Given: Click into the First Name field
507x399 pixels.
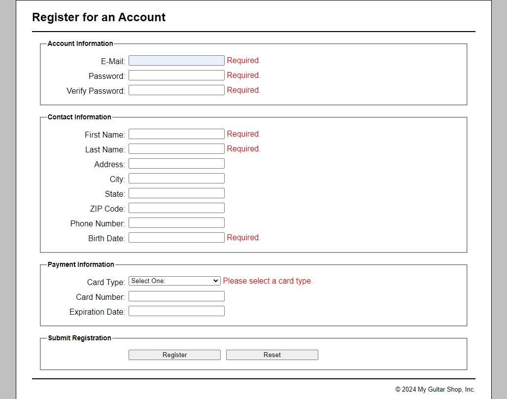Looking at the screenshot, I should [x=176, y=134].
